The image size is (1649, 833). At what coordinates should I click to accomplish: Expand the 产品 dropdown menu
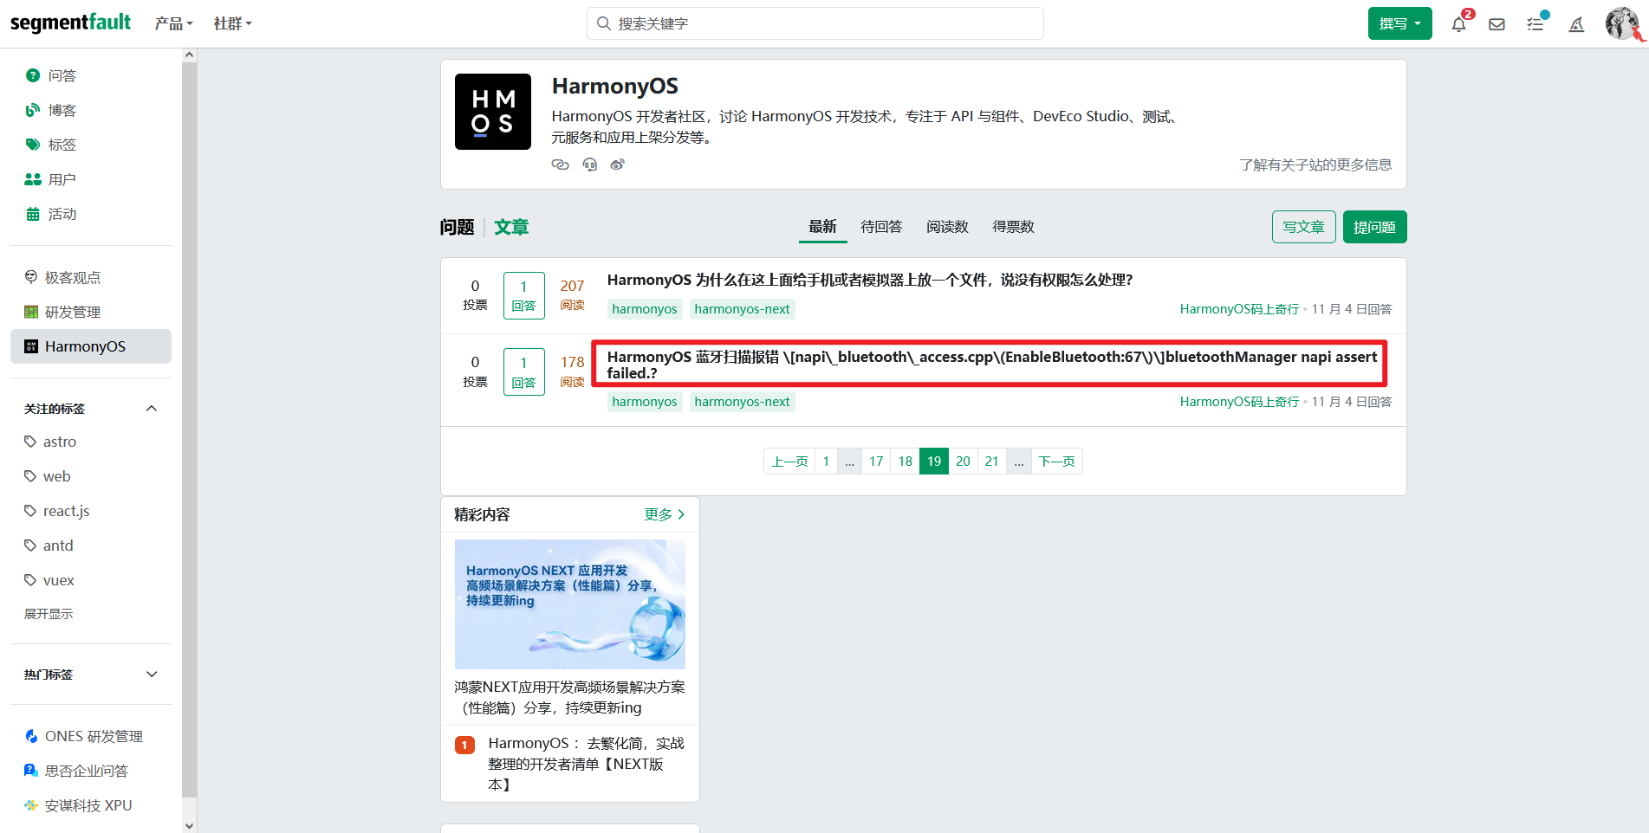pyautogui.click(x=173, y=24)
